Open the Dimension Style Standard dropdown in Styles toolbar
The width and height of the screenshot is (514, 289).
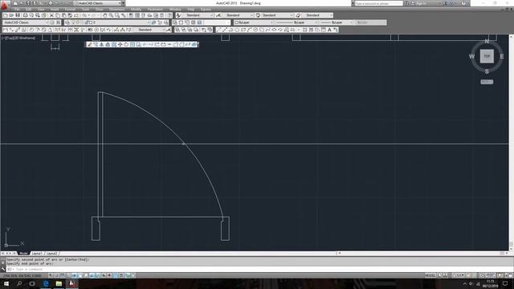(x=238, y=15)
